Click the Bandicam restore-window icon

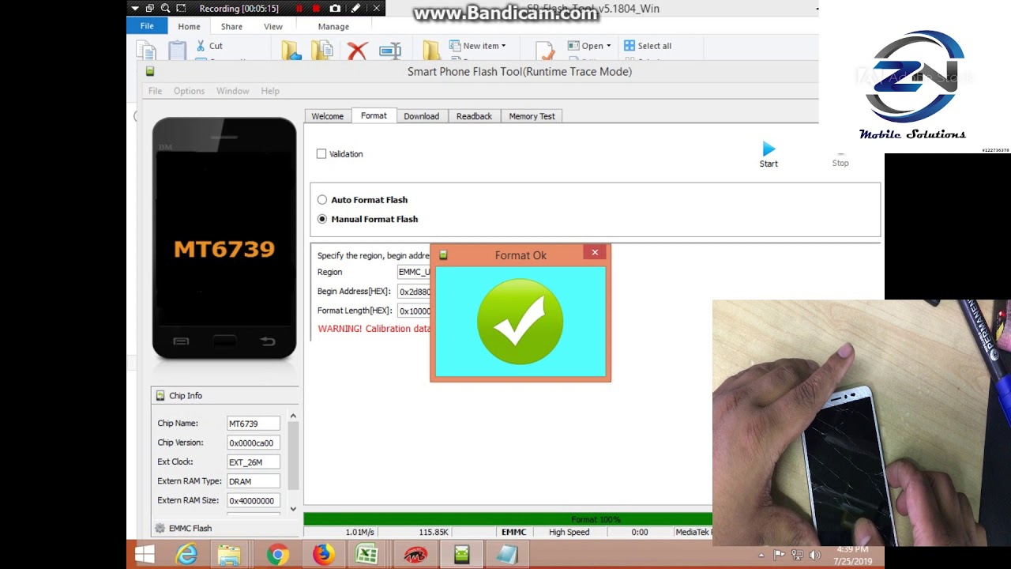click(150, 9)
